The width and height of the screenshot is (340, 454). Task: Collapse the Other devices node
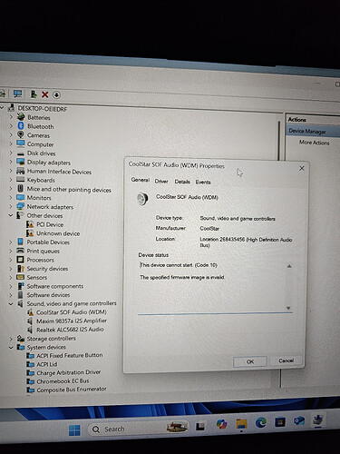pyautogui.click(x=11, y=215)
